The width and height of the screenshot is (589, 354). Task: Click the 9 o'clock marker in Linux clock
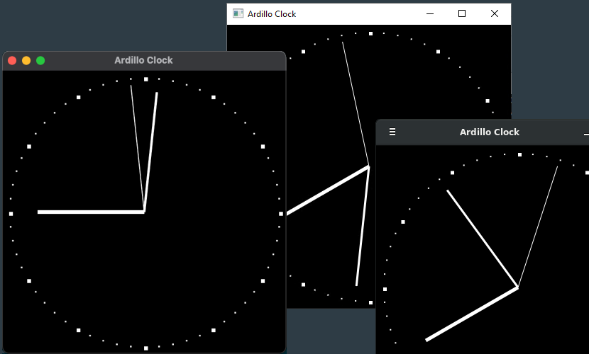[385, 289]
